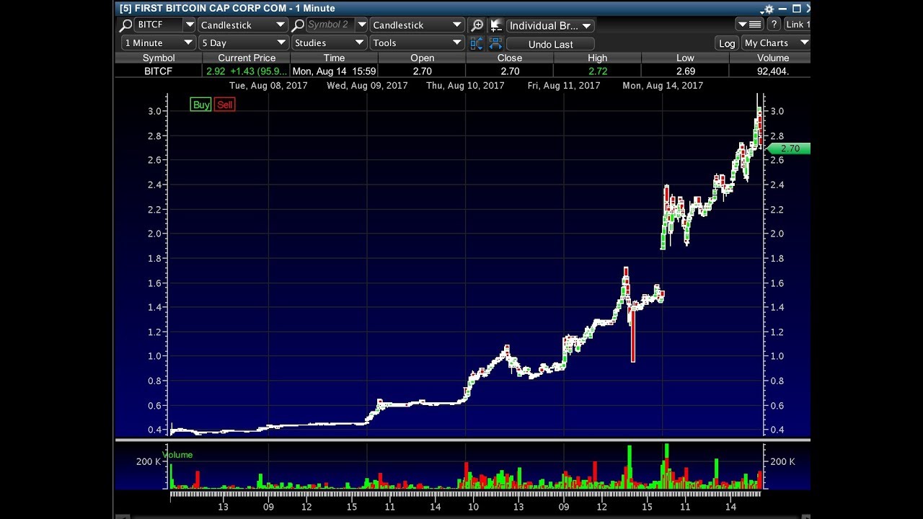Change the 5 Day range dropdown
This screenshot has height=519, width=923.
click(x=243, y=43)
